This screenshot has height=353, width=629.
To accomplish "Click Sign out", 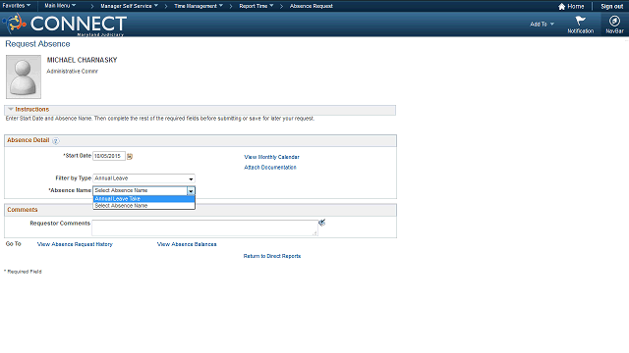I will point(611,7).
